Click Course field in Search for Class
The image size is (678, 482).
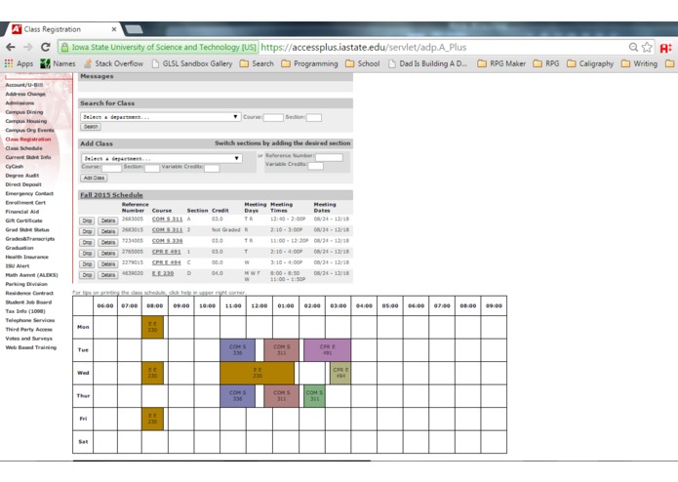tap(273, 118)
